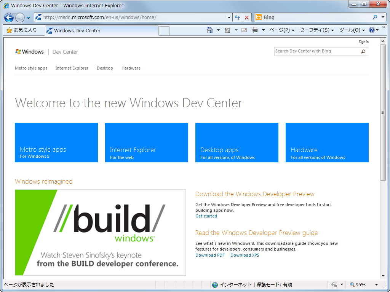This screenshot has height=292, width=390.
Task: Stop page loading with the red X icon
Action: pos(246,17)
